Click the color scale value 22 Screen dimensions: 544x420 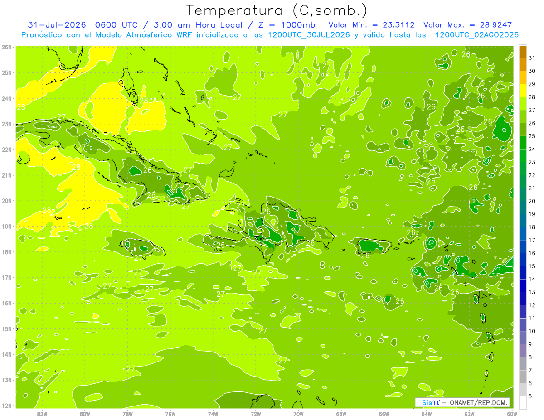pyautogui.click(x=532, y=175)
